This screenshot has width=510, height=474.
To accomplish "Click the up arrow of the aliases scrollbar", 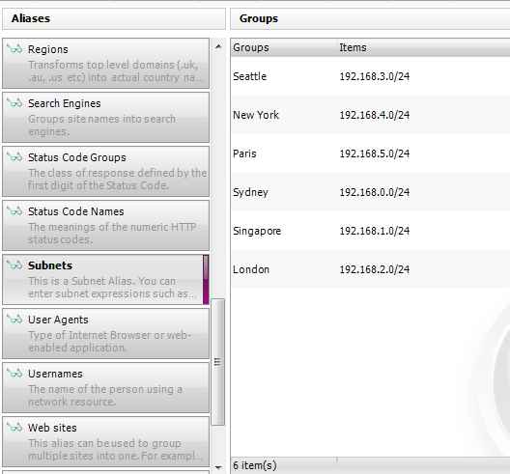I will pyautogui.click(x=218, y=46).
